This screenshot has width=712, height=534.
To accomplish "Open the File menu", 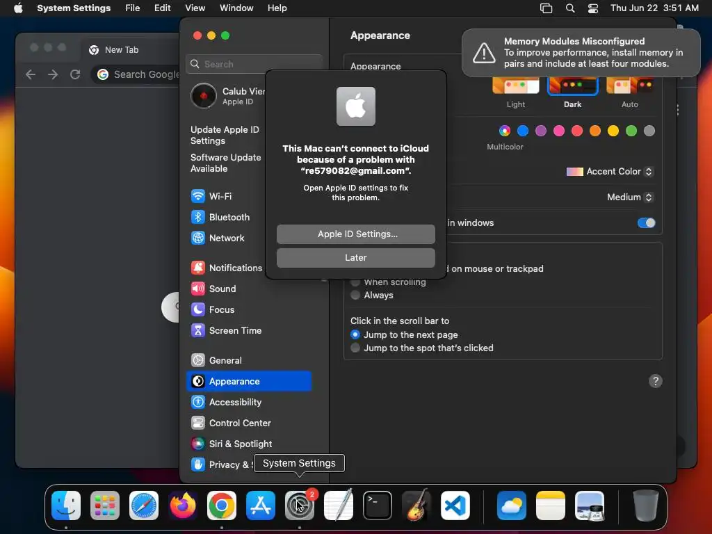I will pos(133,8).
